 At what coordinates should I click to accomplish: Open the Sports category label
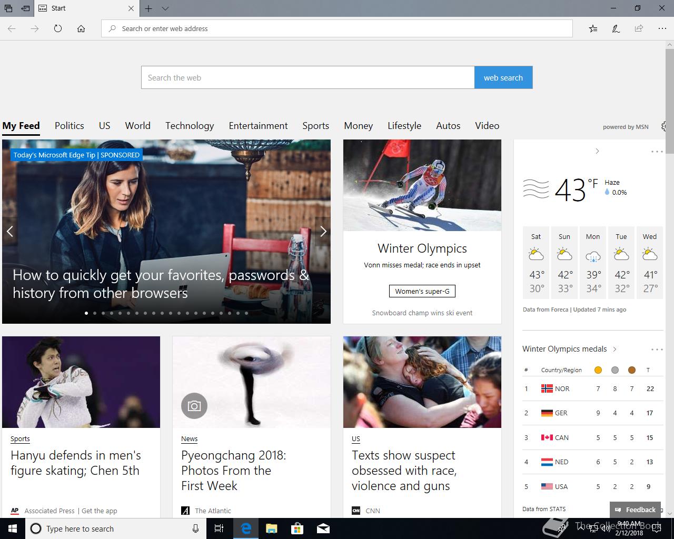pyautogui.click(x=20, y=438)
